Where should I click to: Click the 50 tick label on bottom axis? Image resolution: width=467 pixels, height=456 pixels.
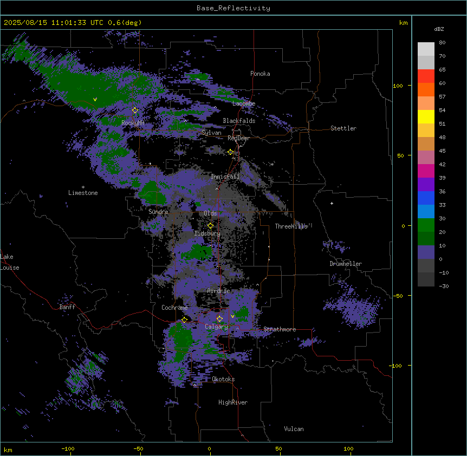[x=278, y=448]
